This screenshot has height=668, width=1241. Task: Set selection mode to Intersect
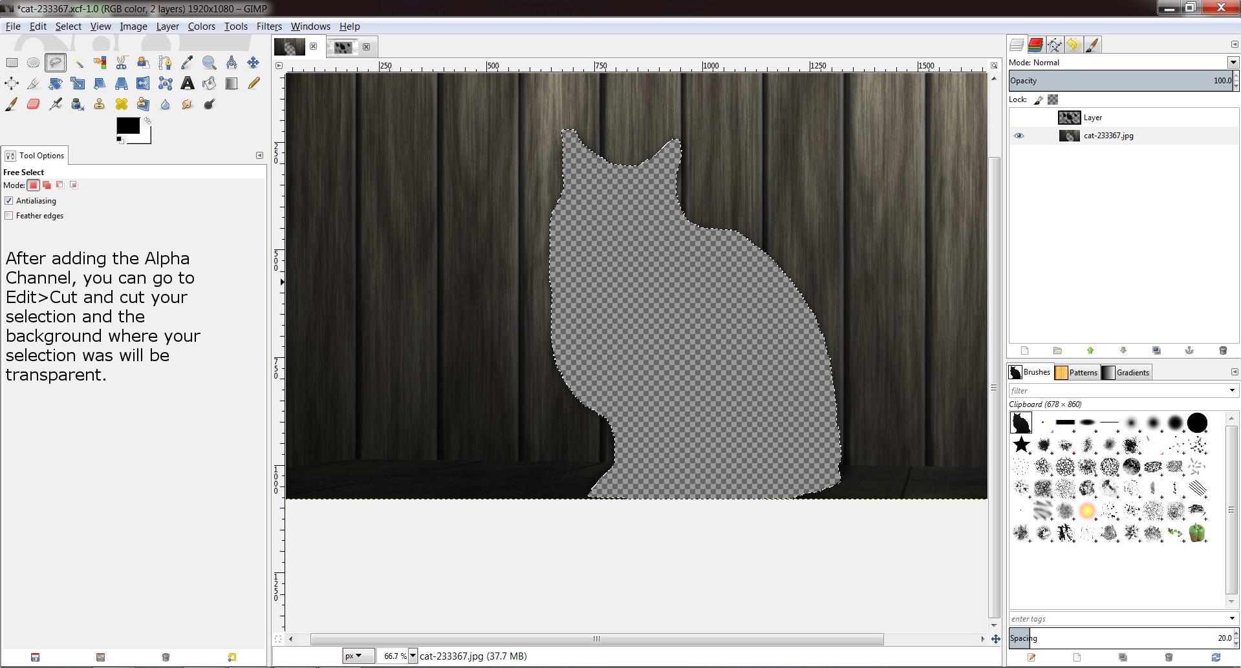pos(74,185)
